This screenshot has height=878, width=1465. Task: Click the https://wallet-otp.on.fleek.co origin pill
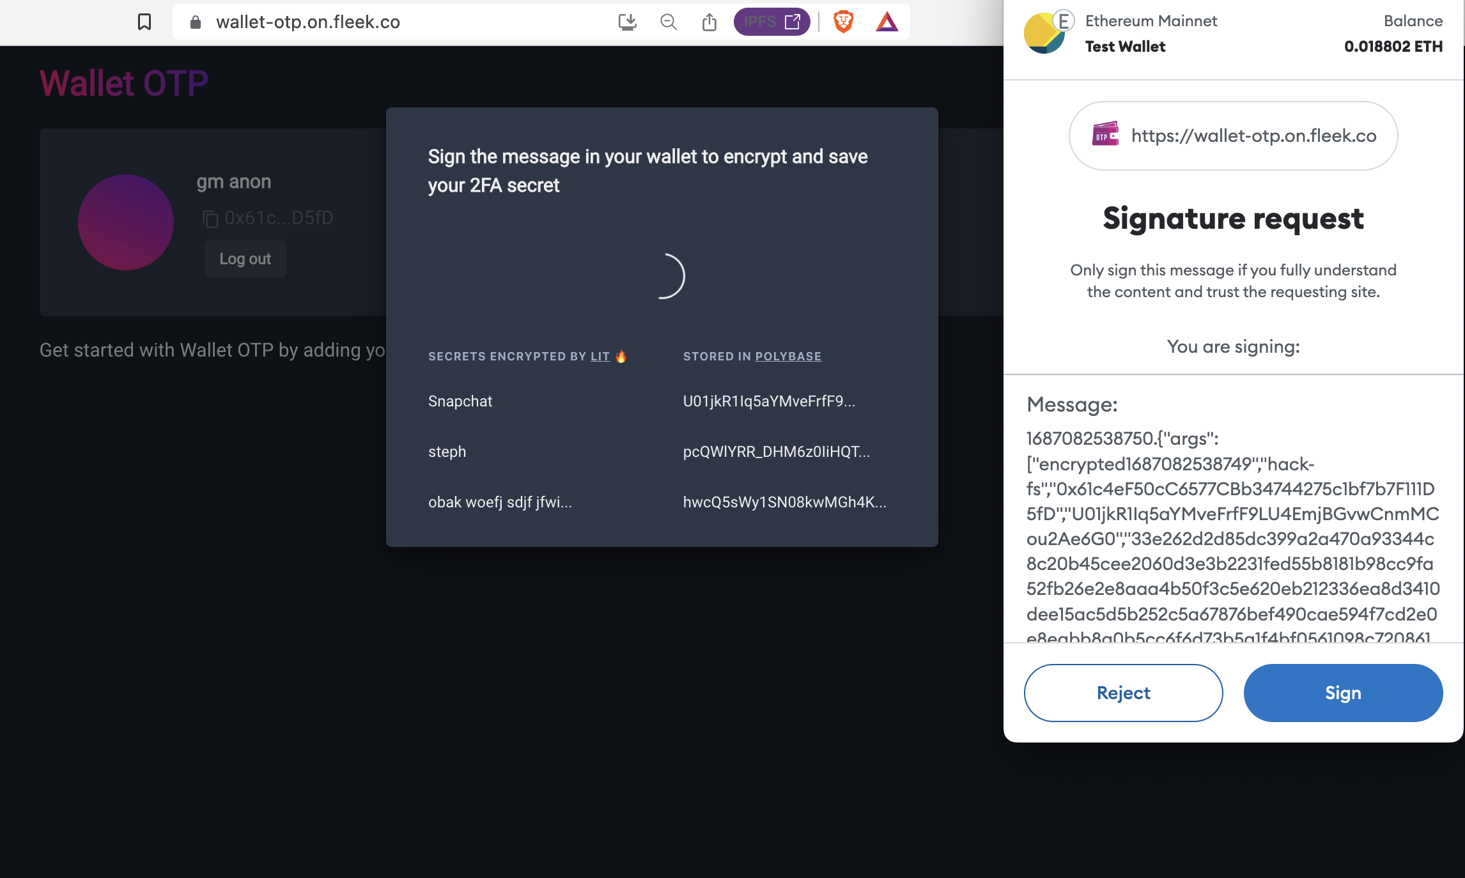[x=1233, y=135]
